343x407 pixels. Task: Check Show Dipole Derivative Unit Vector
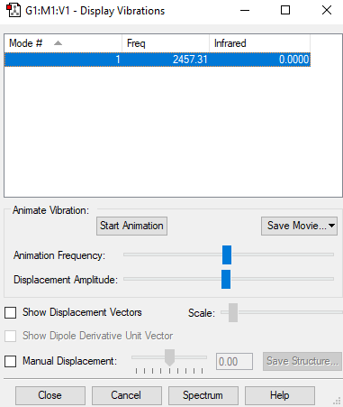click(11, 336)
